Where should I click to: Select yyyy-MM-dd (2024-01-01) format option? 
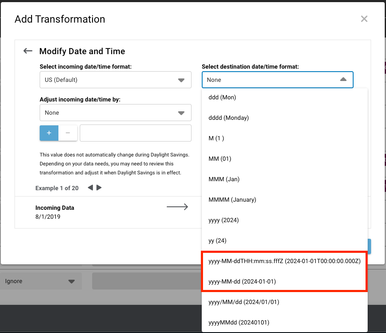284,281
